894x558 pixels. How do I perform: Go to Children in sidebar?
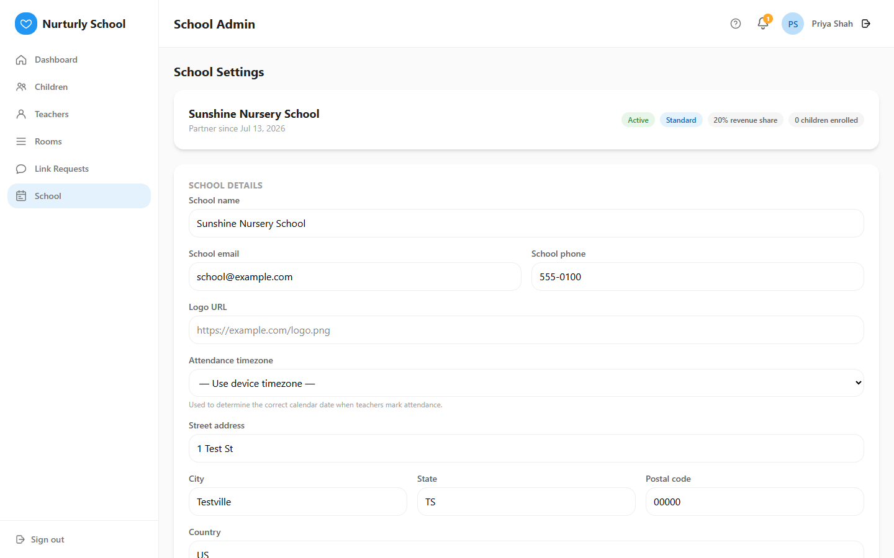[79, 87]
